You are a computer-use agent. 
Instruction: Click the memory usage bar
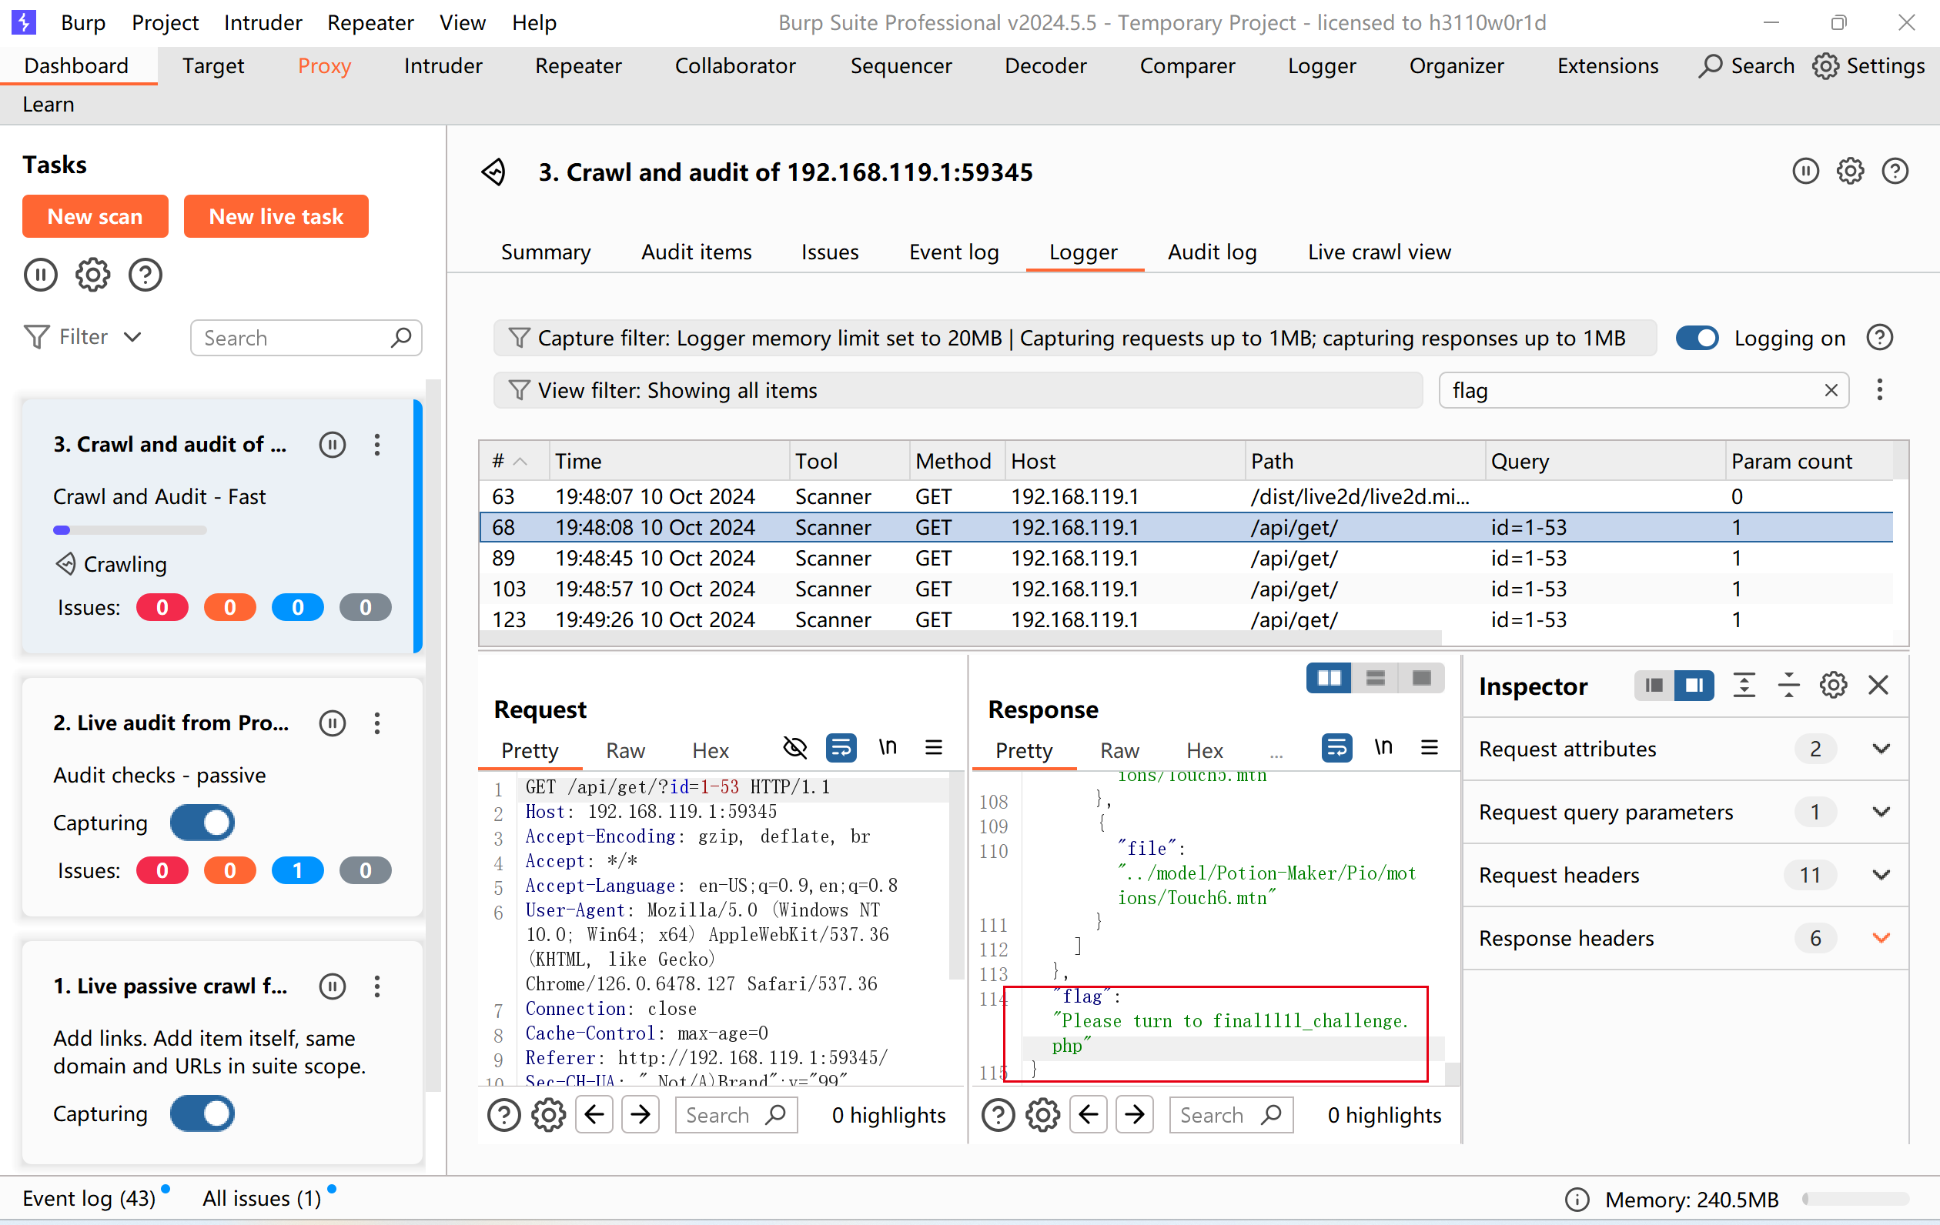tap(1855, 1198)
